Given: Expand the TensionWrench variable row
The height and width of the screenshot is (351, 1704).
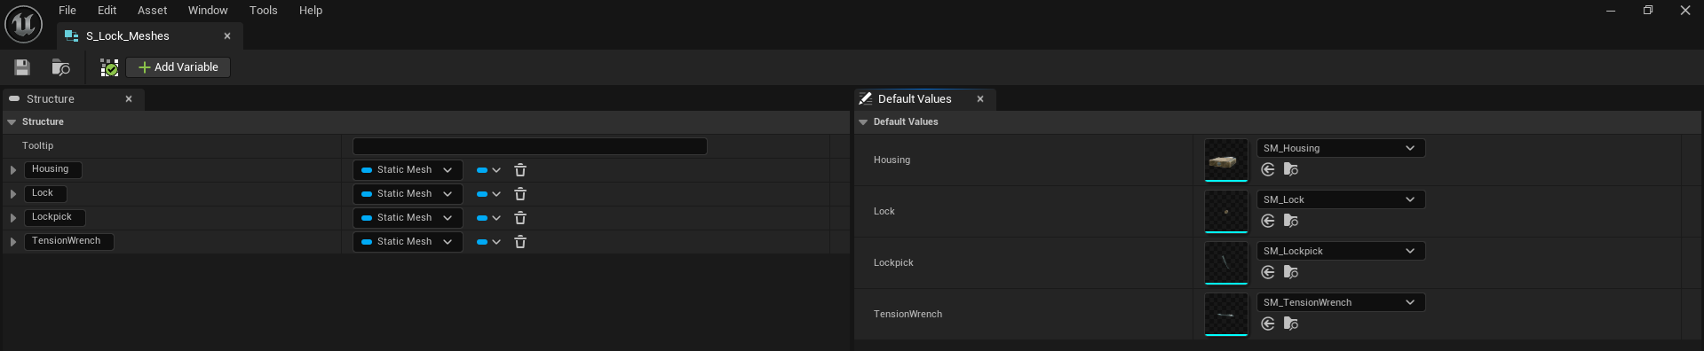Looking at the screenshot, I should click(13, 242).
